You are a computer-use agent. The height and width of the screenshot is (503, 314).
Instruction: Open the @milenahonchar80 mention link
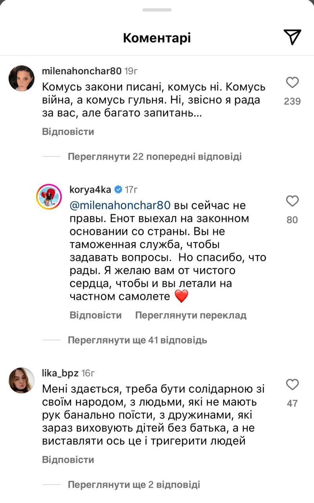pyautogui.click(x=120, y=205)
